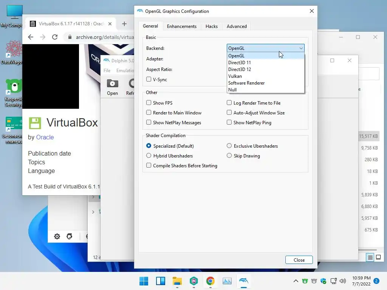This screenshot has width=387, height=290.
Task: Choose Direct3D 12 backend
Action: point(266,69)
